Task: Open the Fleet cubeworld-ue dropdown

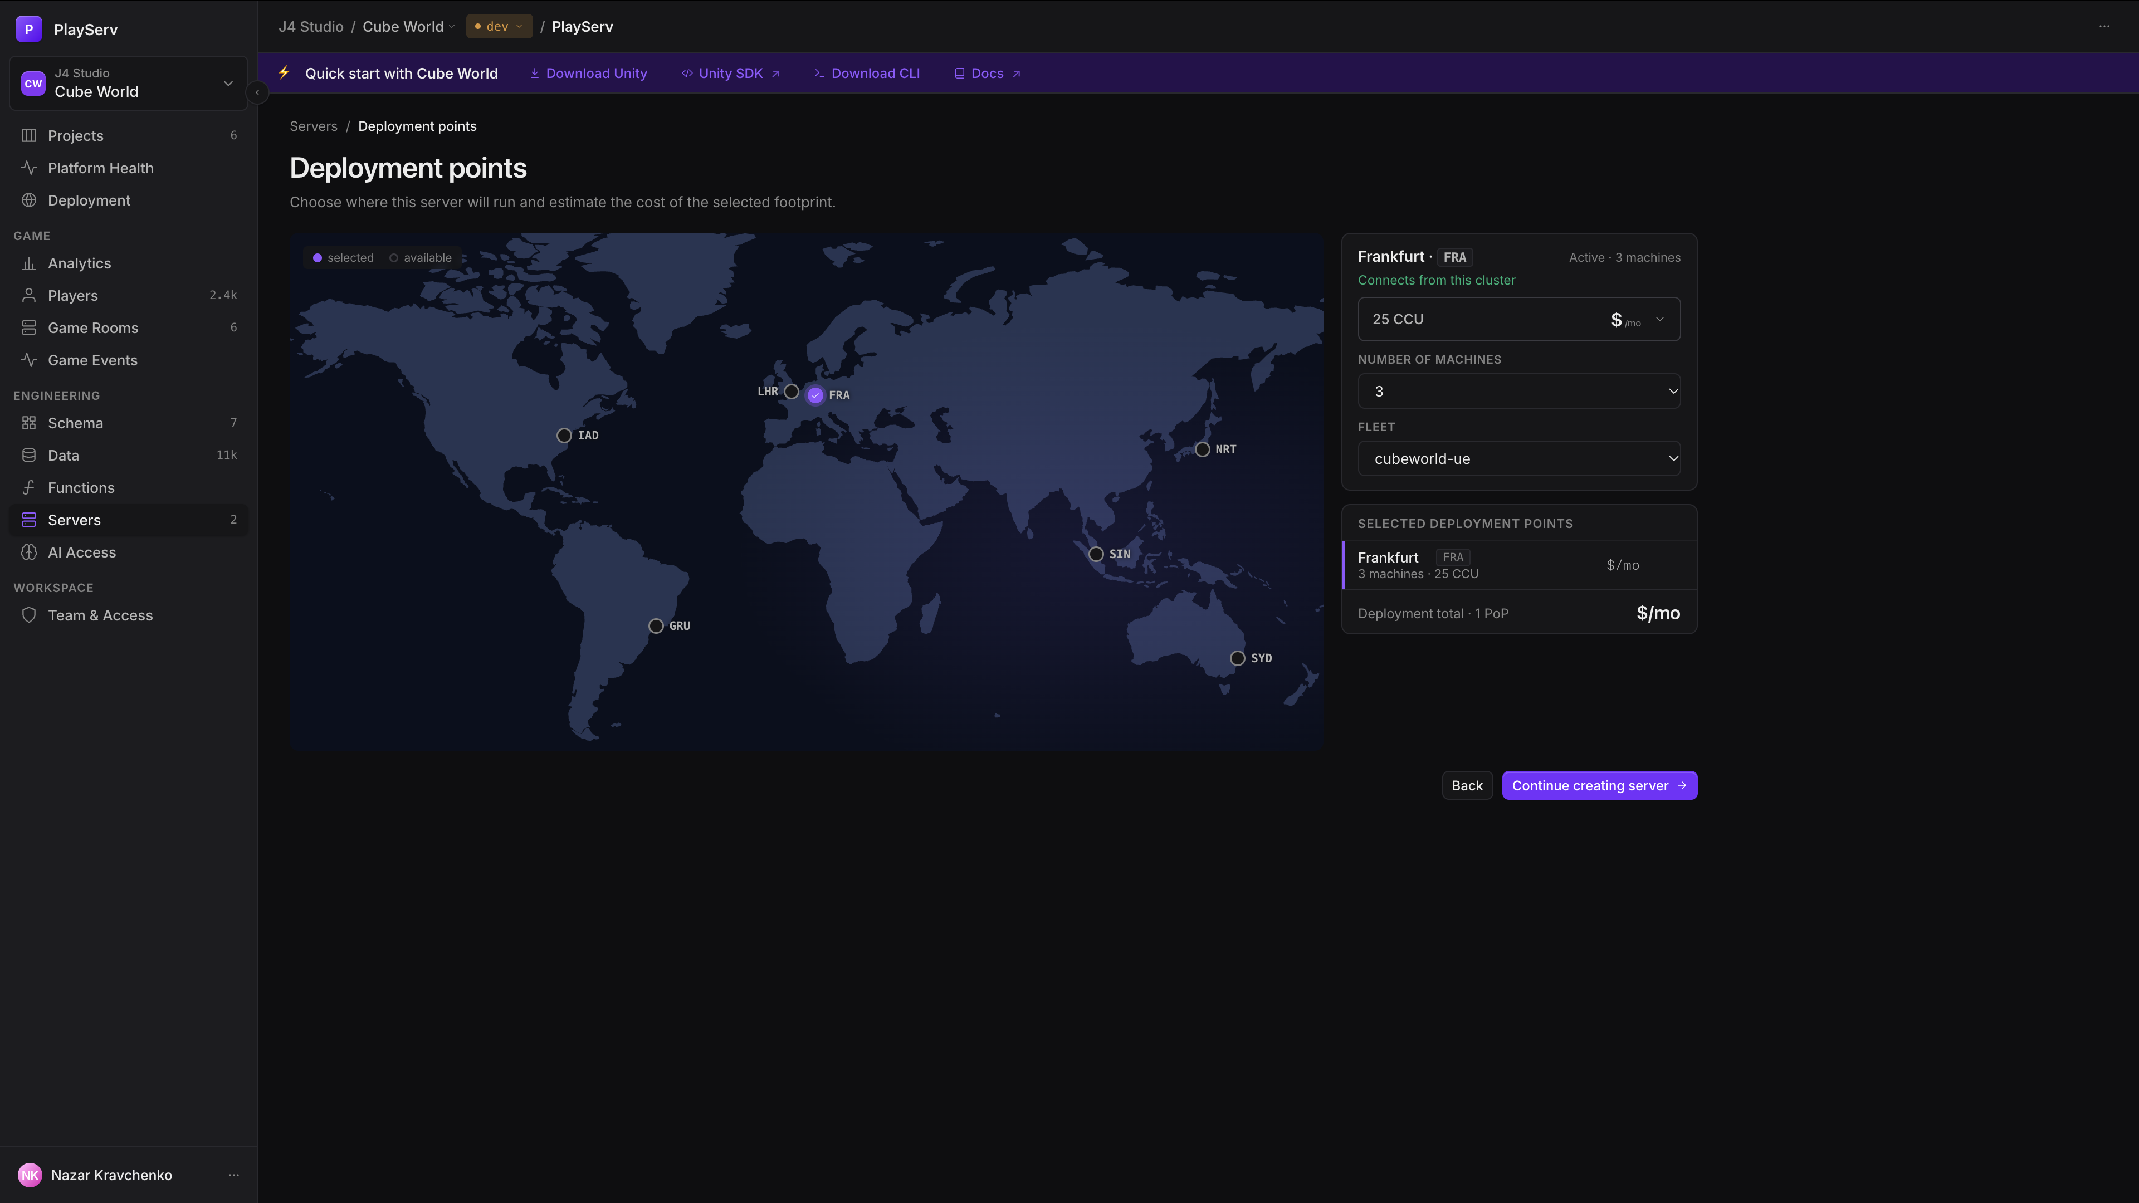Action: click(x=1518, y=458)
